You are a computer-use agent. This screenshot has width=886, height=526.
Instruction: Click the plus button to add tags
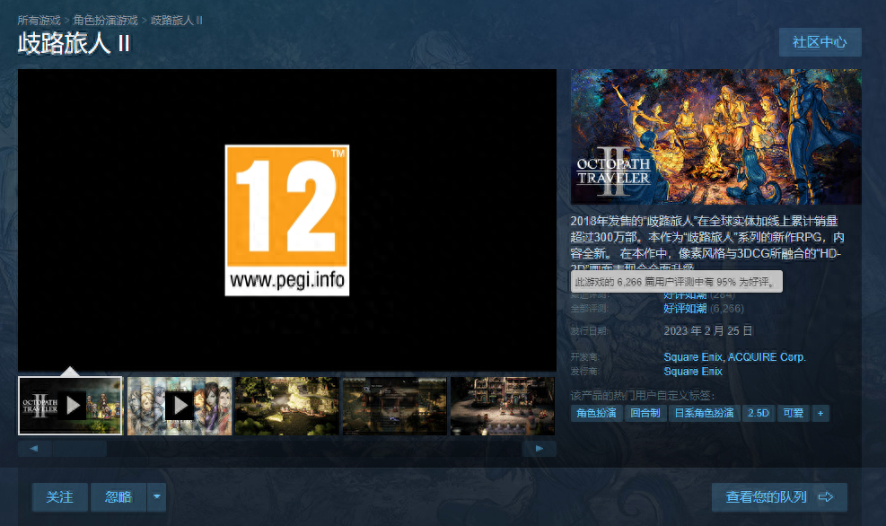[820, 413]
